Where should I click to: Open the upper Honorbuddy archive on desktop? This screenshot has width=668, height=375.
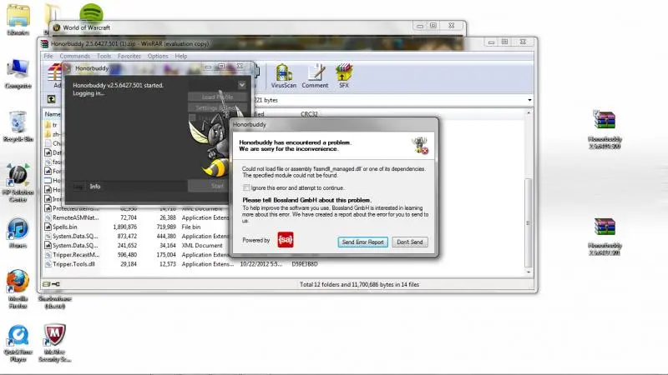tap(605, 129)
